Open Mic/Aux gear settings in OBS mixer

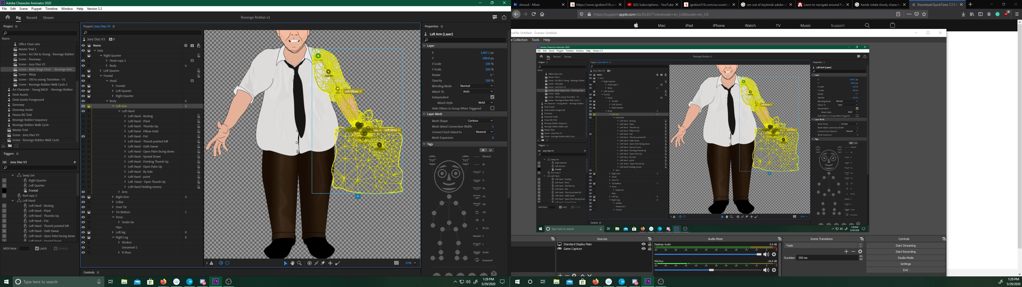[x=774, y=270]
